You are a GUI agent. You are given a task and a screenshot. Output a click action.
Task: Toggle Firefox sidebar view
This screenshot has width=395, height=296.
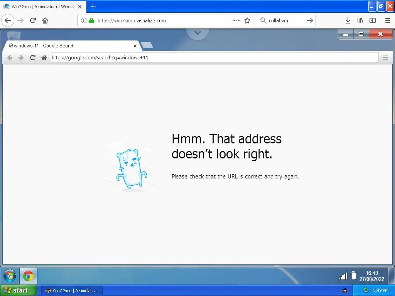[373, 20]
